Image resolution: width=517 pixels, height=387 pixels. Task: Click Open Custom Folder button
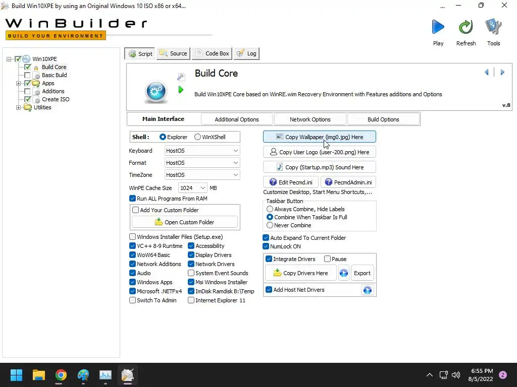(185, 222)
